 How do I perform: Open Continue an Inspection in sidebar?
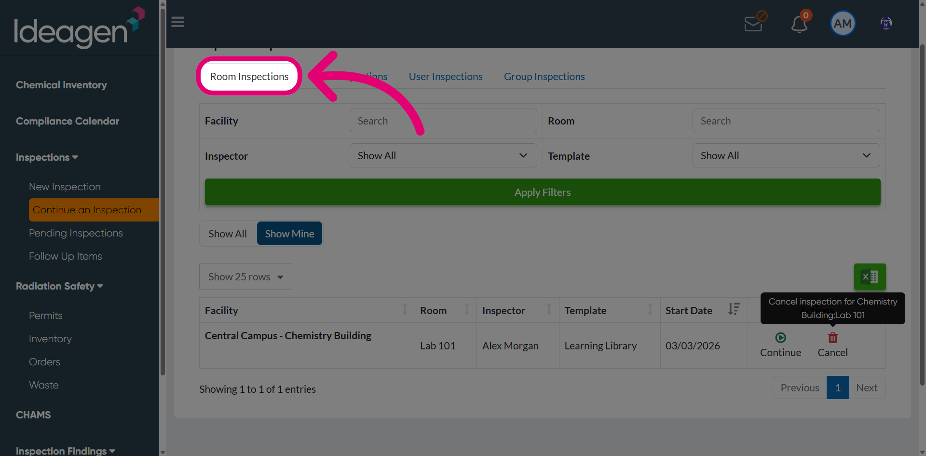(94, 210)
